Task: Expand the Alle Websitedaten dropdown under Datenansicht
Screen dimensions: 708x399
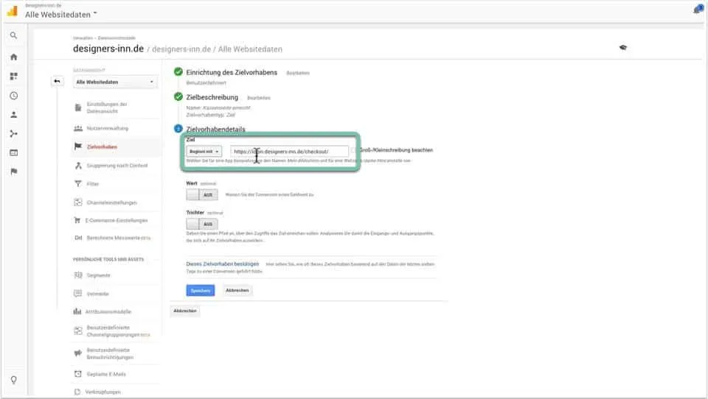Action: [115, 82]
